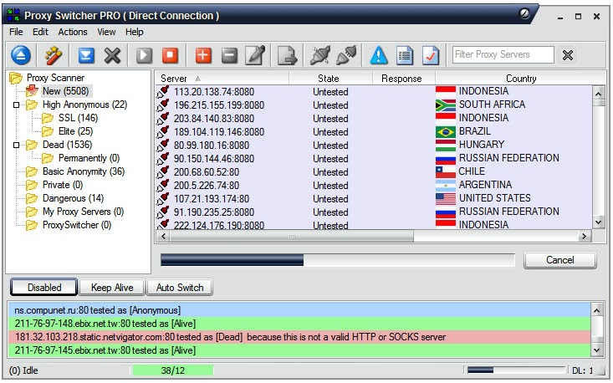Screen dimensions: 613x383
Task: Stop testing with the red stop icon
Action: pos(170,55)
